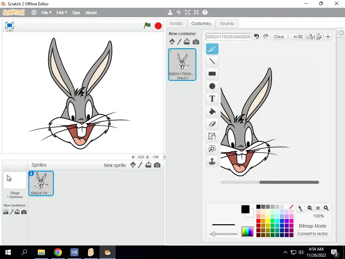Upload backdrop from file
The height and width of the screenshot is (259, 345).
tap(17, 212)
